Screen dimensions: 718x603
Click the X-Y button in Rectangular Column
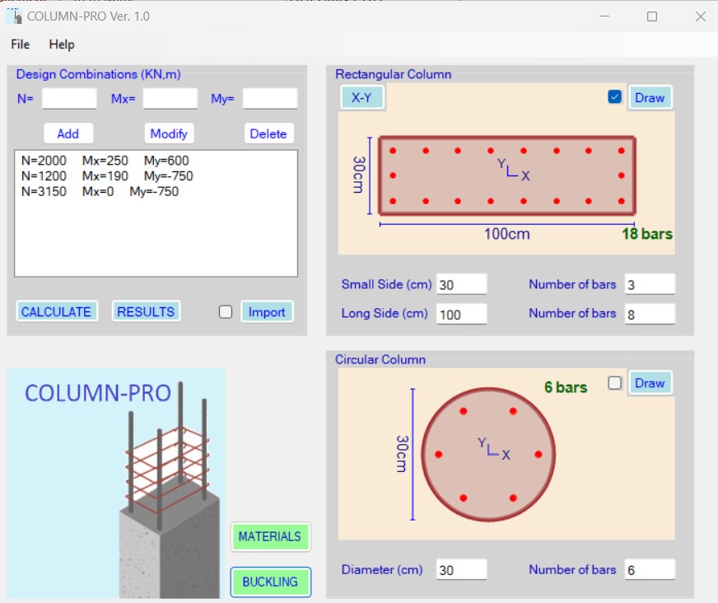point(361,97)
